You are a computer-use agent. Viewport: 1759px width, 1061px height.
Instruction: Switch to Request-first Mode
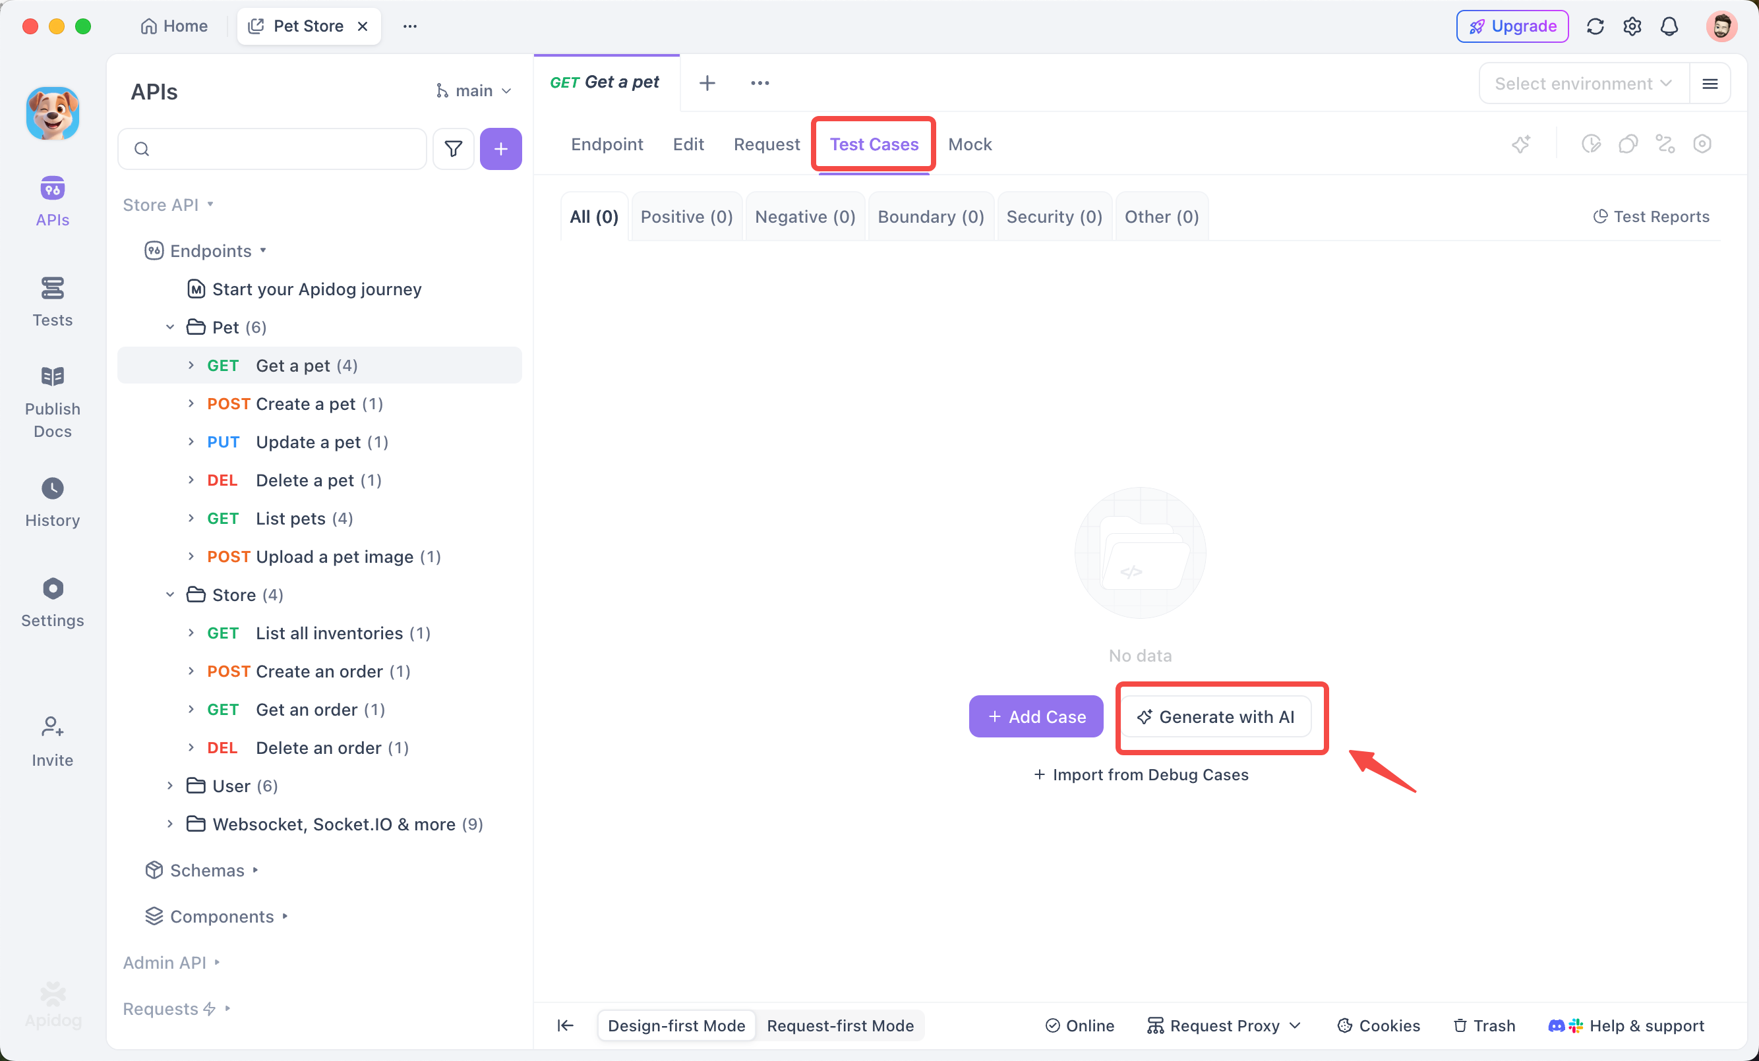(x=840, y=1025)
